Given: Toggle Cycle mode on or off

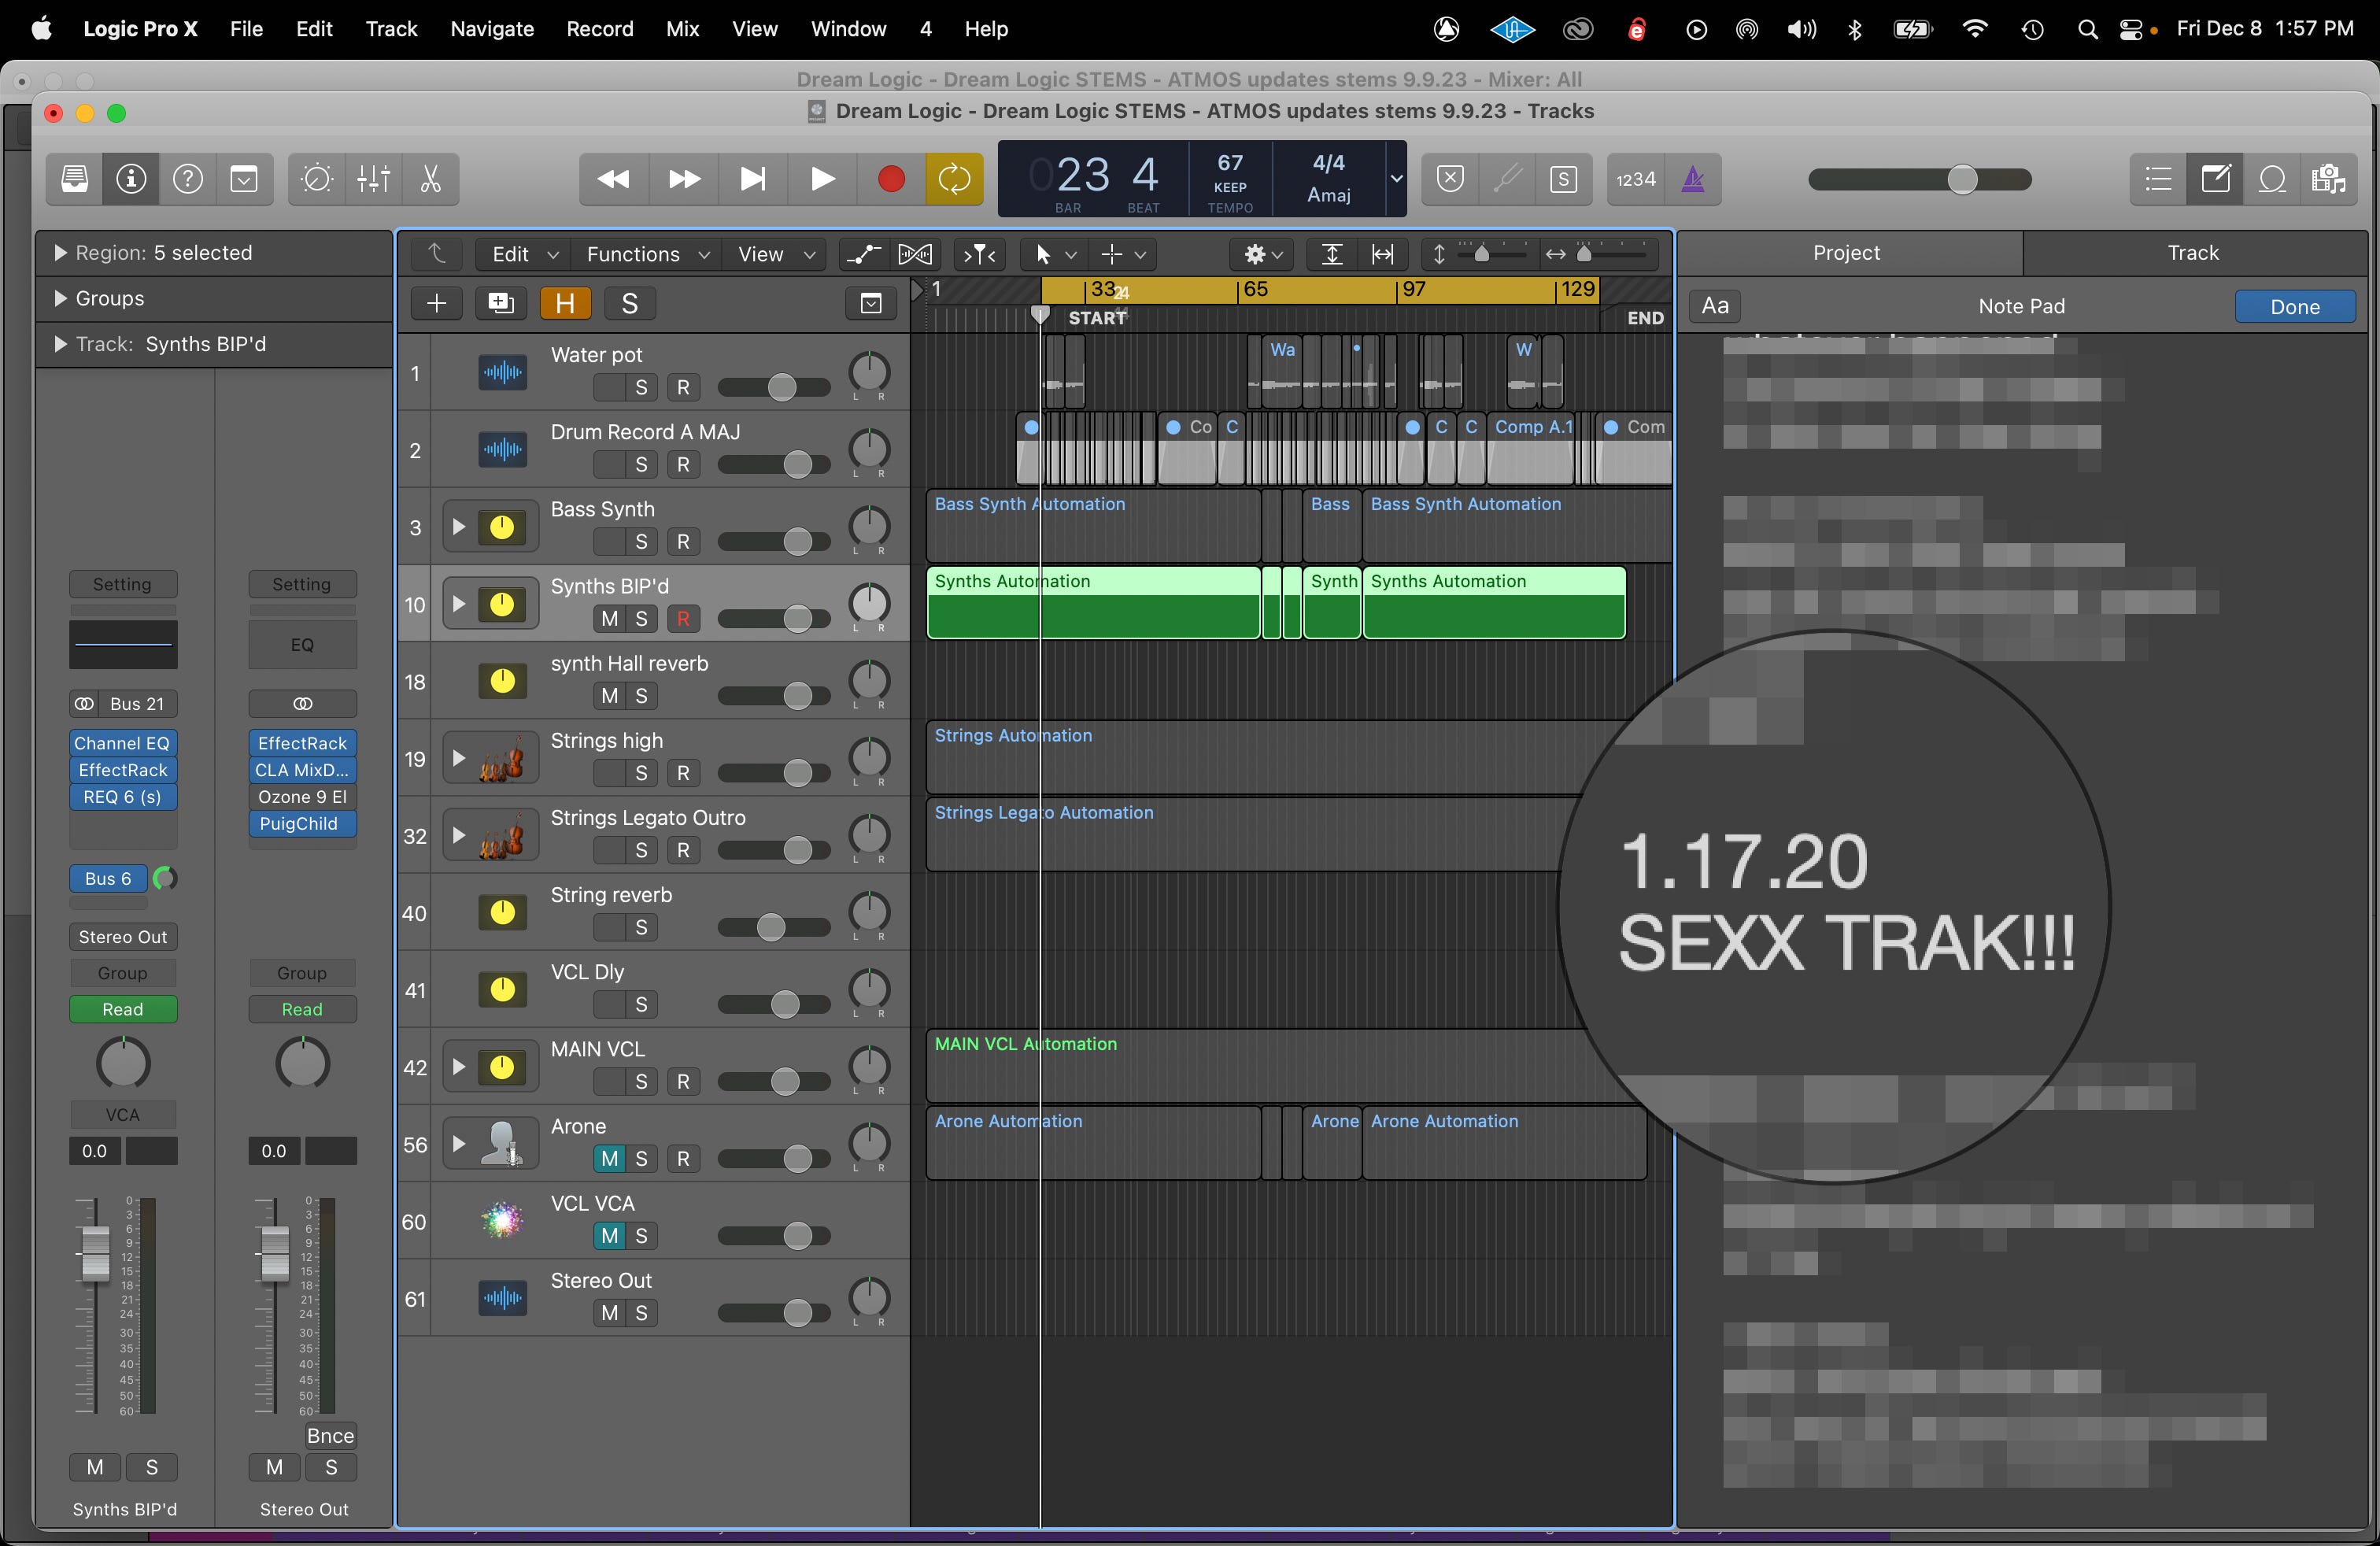Looking at the screenshot, I should coord(954,179).
